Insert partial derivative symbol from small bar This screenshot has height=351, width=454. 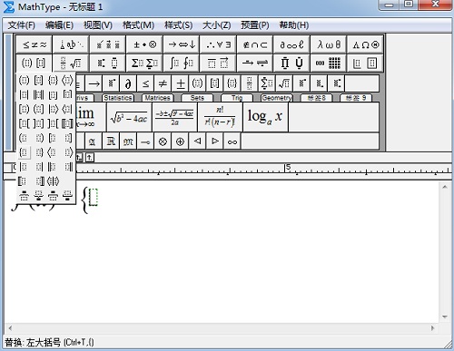pos(128,83)
